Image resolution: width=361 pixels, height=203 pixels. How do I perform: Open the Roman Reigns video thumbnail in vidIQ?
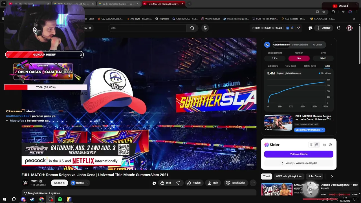point(278,123)
